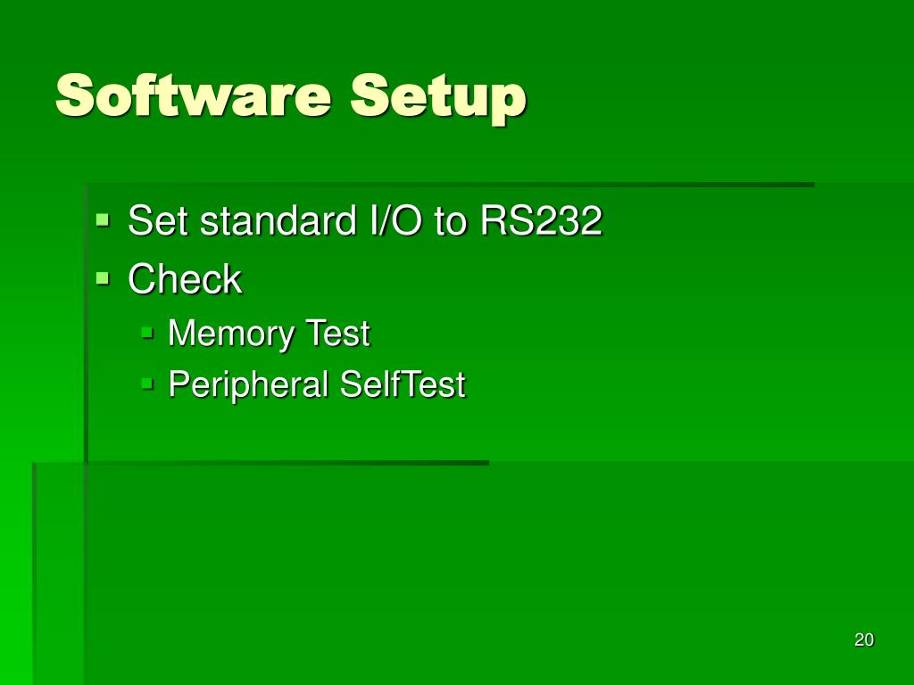Click the slide number 20

864,640
